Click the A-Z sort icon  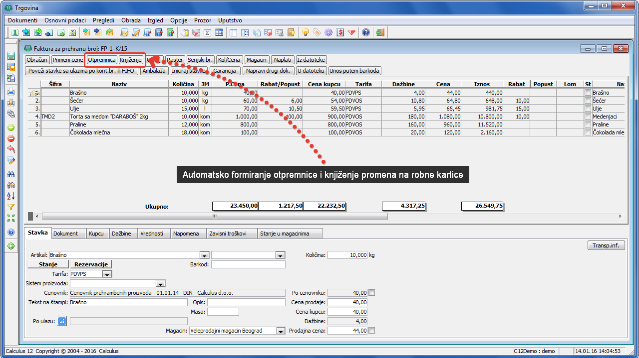[10, 196]
